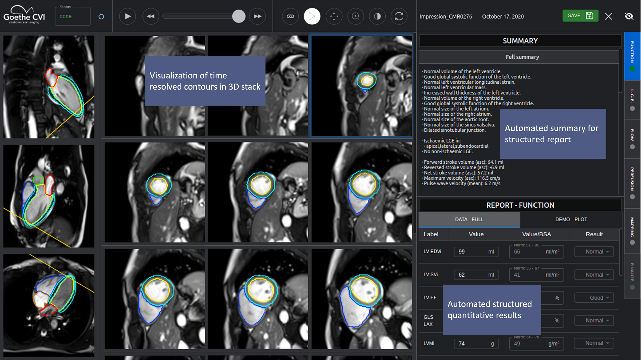641x360 pixels.
Task: Select the pointer arrow tool
Action: coord(312,16)
